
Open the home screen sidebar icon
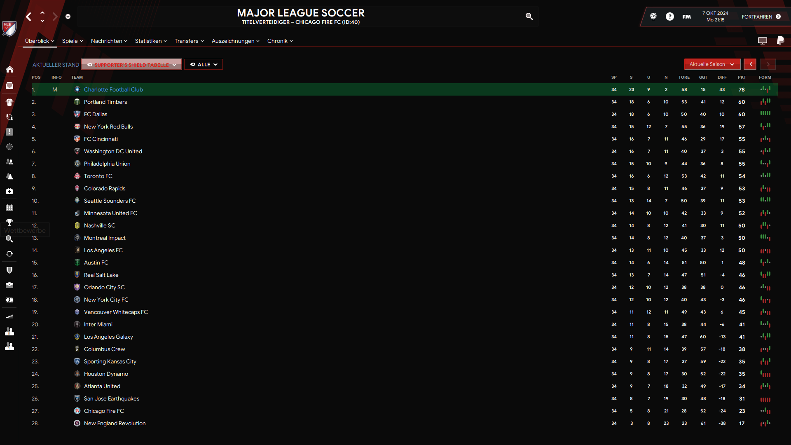pyautogui.click(x=9, y=69)
